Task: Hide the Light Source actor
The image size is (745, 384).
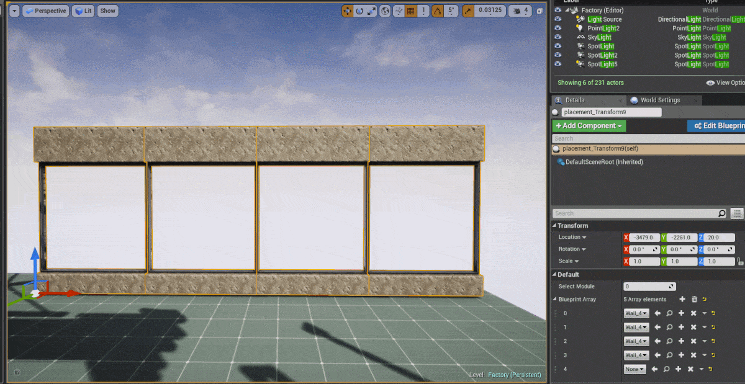Action: (x=558, y=19)
